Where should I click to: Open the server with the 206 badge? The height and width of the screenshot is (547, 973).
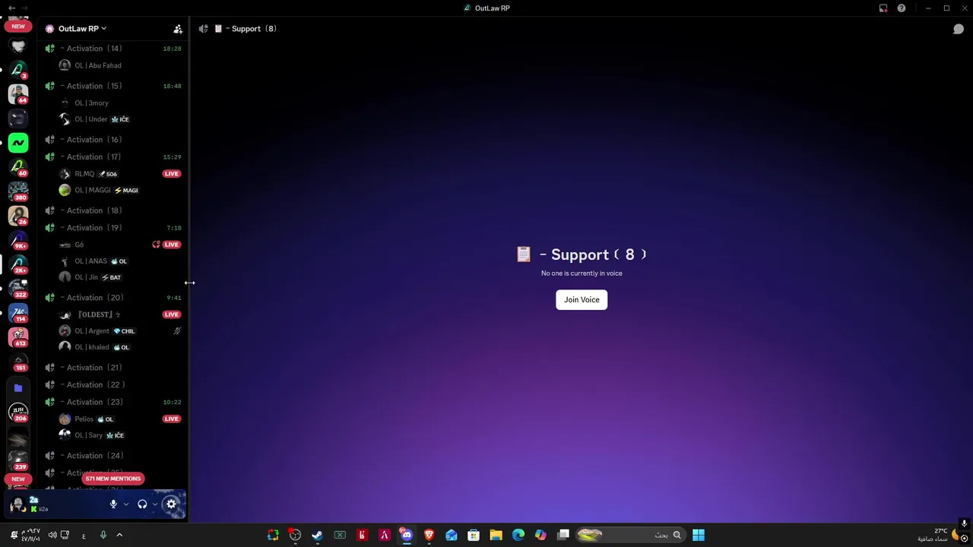18,412
